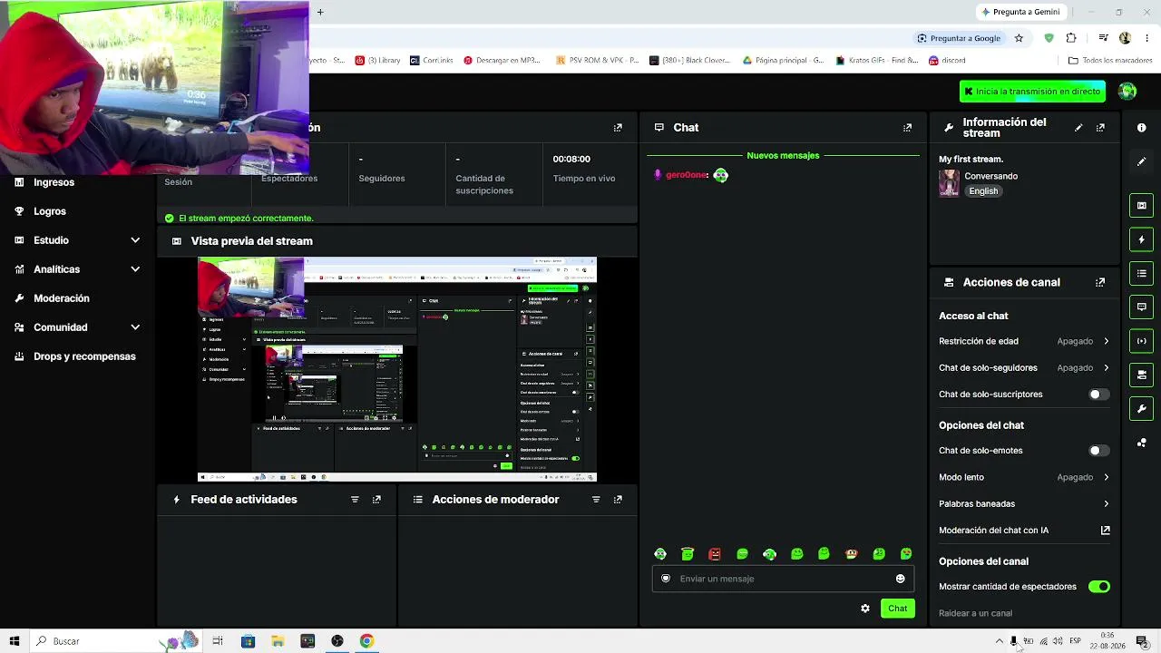The width and height of the screenshot is (1161, 653).
Task: Open Modo lento options
Action: (x=1024, y=477)
